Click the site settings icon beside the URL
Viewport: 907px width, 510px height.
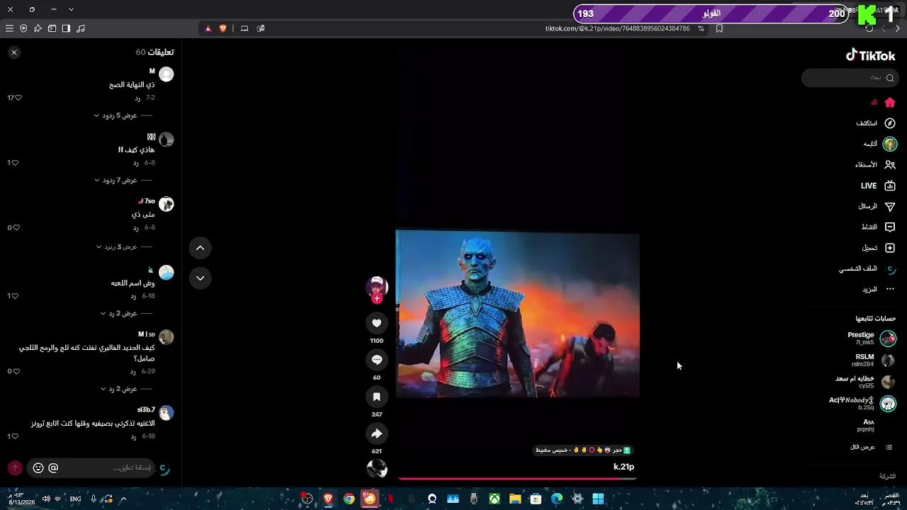(701, 28)
